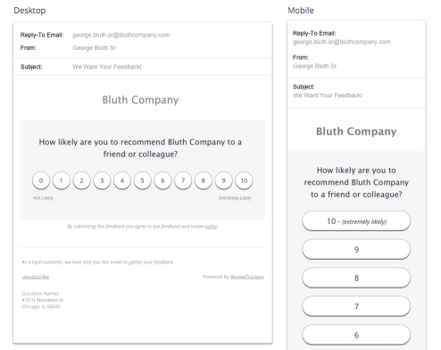
Task: Click the unsubscribe link
Action: pos(36,277)
